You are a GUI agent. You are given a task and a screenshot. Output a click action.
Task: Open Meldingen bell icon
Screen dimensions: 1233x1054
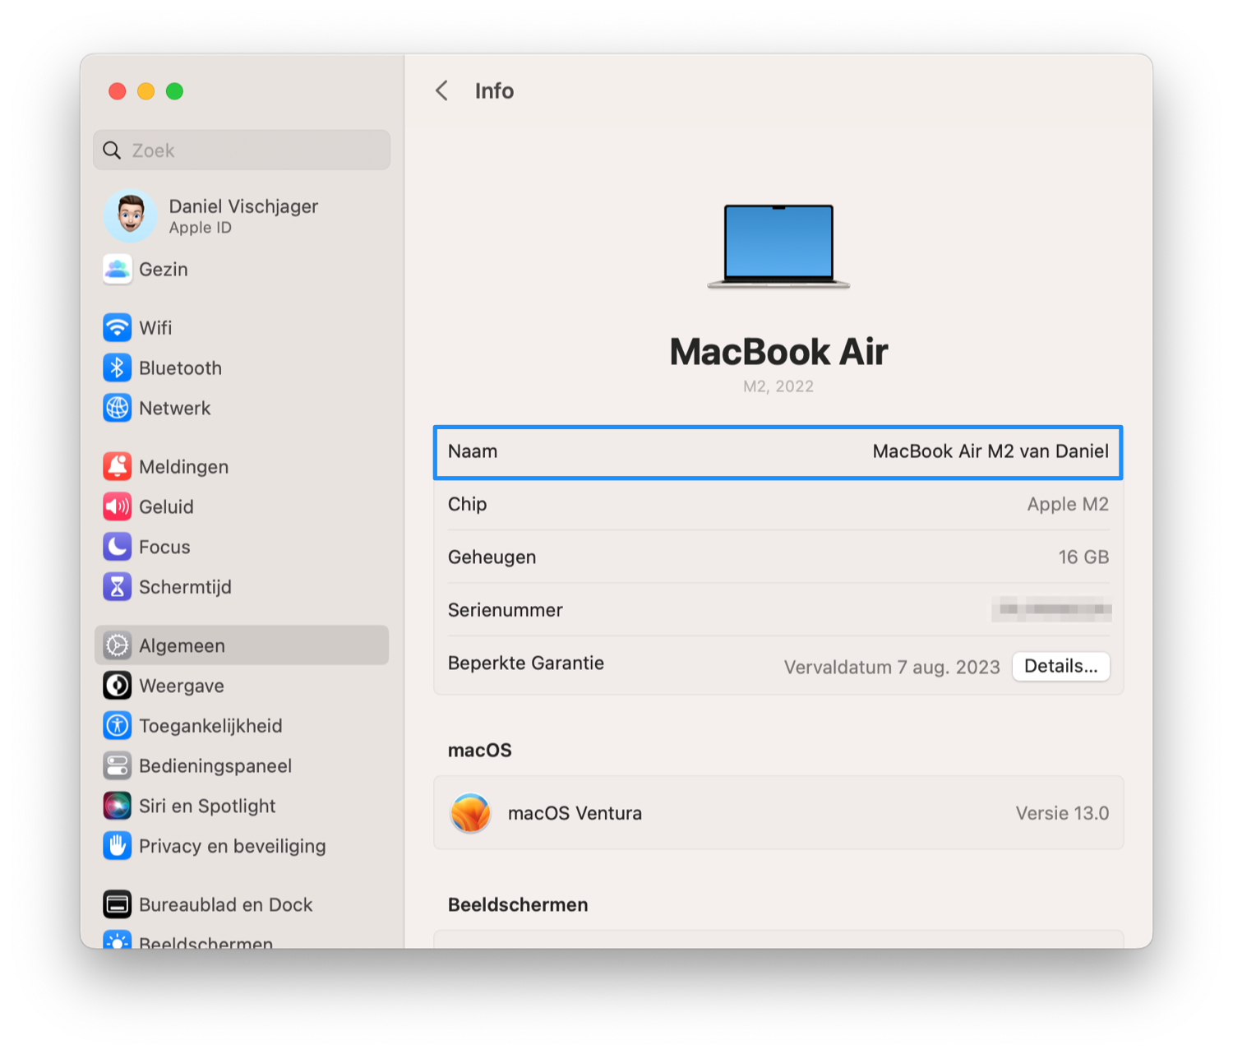click(118, 466)
